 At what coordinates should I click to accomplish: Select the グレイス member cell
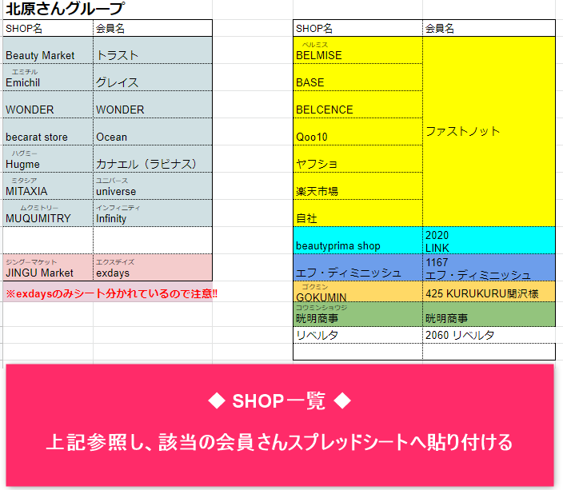153,78
